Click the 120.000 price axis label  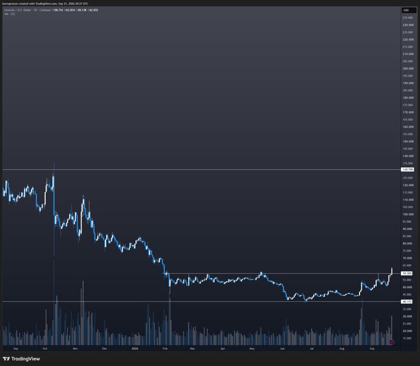point(408,185)
